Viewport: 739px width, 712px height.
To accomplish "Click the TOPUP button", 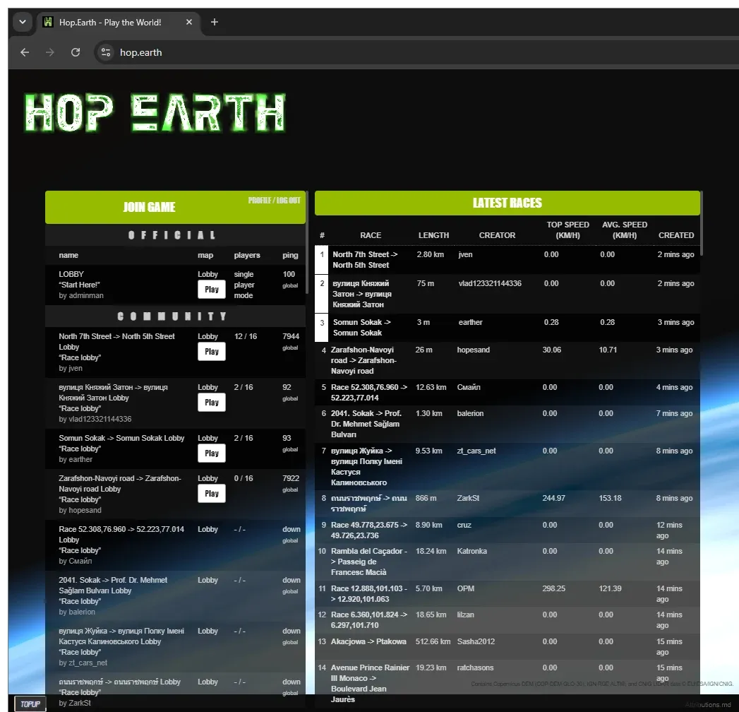I will tap(30, 704).
